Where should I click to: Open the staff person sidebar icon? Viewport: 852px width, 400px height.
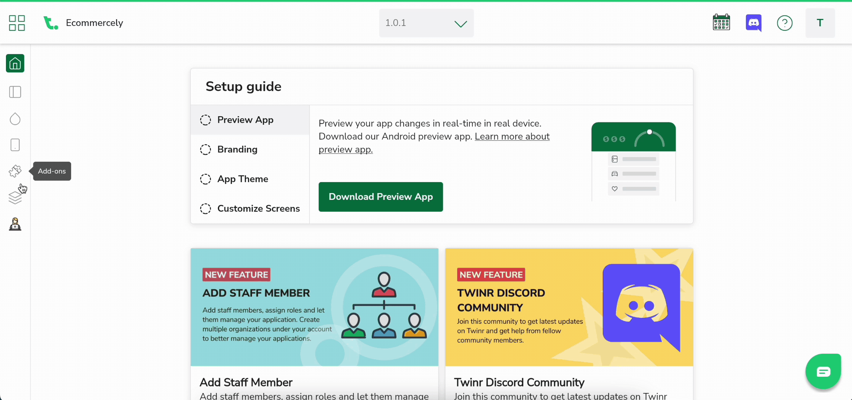(15, 224)
